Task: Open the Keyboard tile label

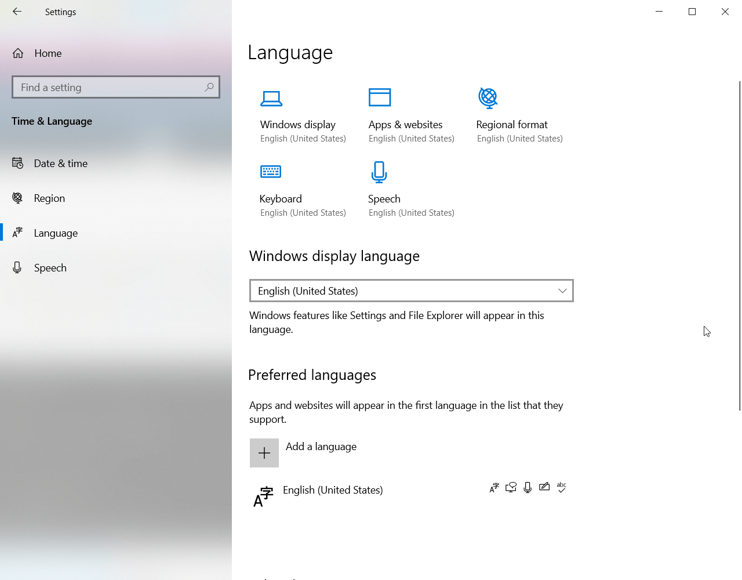Action: point(281,199)
